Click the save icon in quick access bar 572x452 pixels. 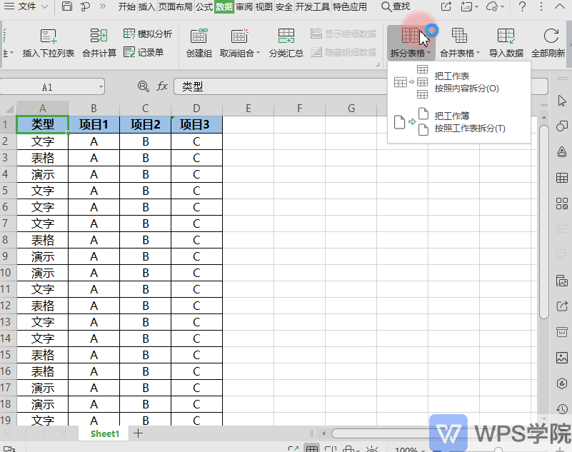point(66,6)
